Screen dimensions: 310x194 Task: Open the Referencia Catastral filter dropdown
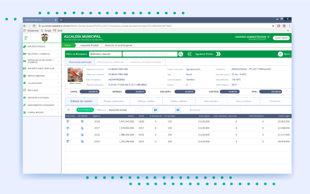coord(105,54)
